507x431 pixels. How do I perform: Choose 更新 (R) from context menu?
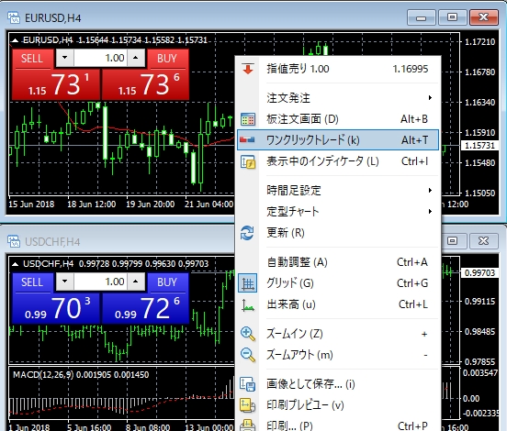pos(338,232)
